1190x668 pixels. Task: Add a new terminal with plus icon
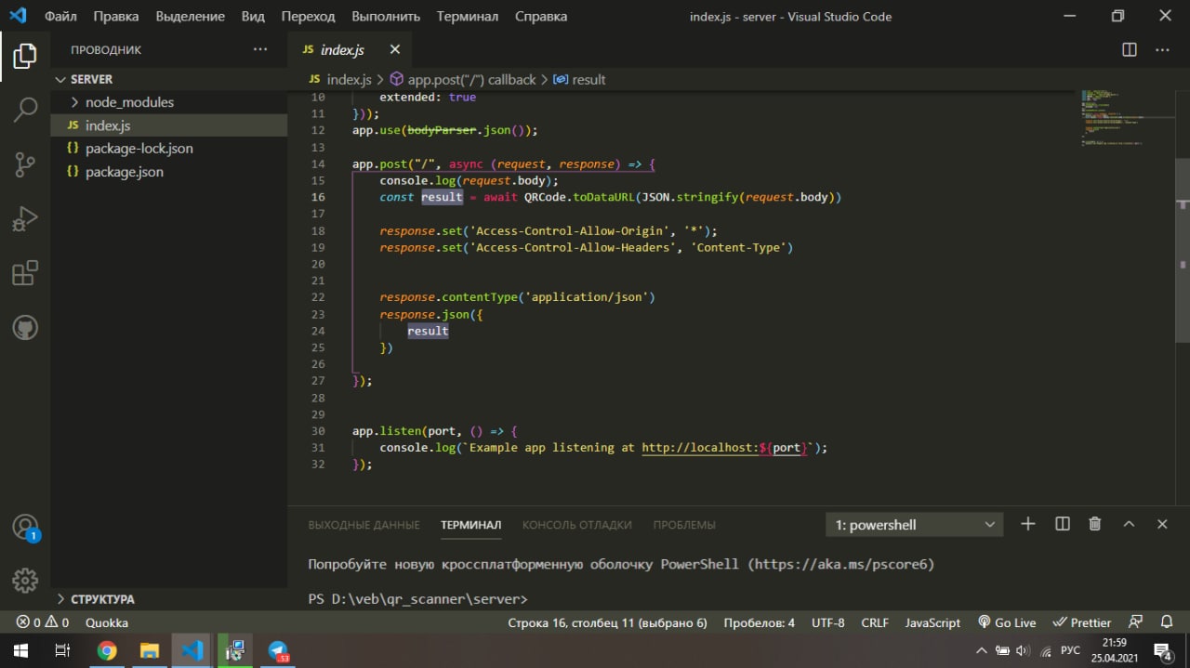tap(1027, 524)
